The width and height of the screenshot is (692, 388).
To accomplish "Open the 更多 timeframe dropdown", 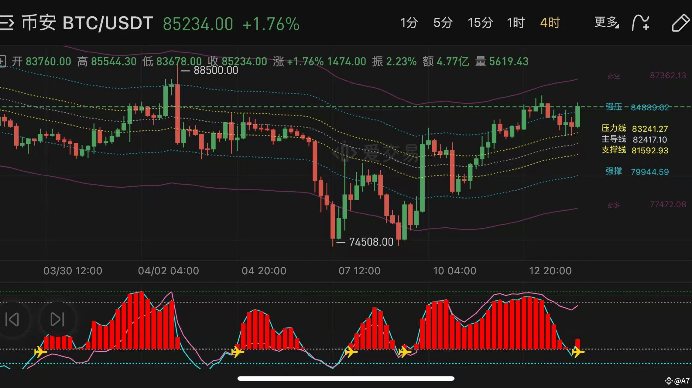I will [606, 23].
